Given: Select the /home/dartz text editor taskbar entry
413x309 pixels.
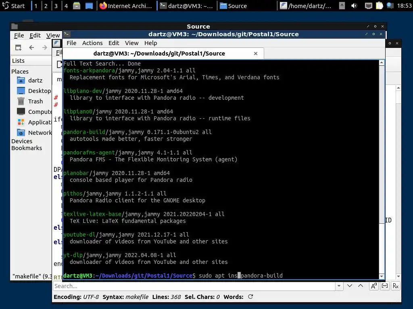Looking at the screenshot, I should [x=306, y=6].
